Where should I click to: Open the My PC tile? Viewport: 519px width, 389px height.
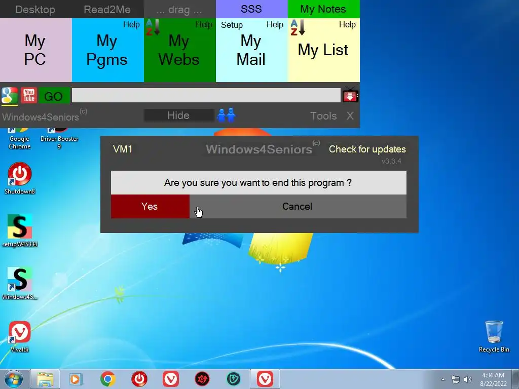click(x=35, y=50)
